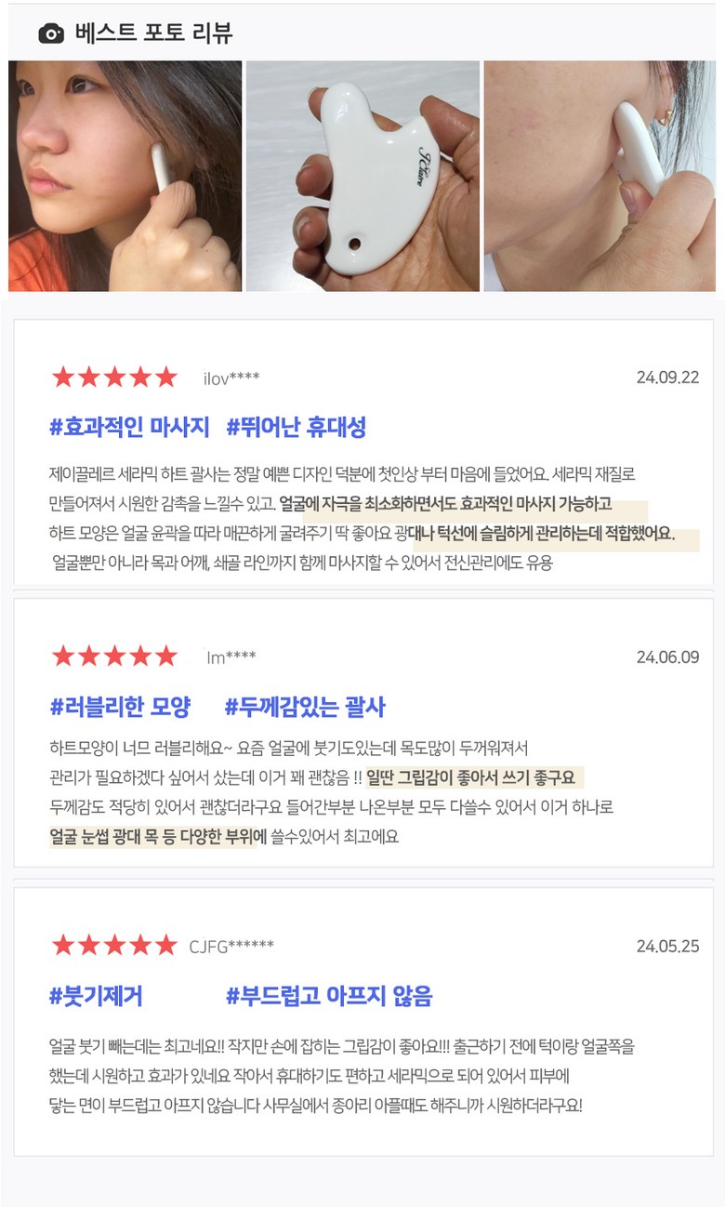Click the five-star rating of CJFG****** review
Screen dimensions: 725x1207
(114, 947)
